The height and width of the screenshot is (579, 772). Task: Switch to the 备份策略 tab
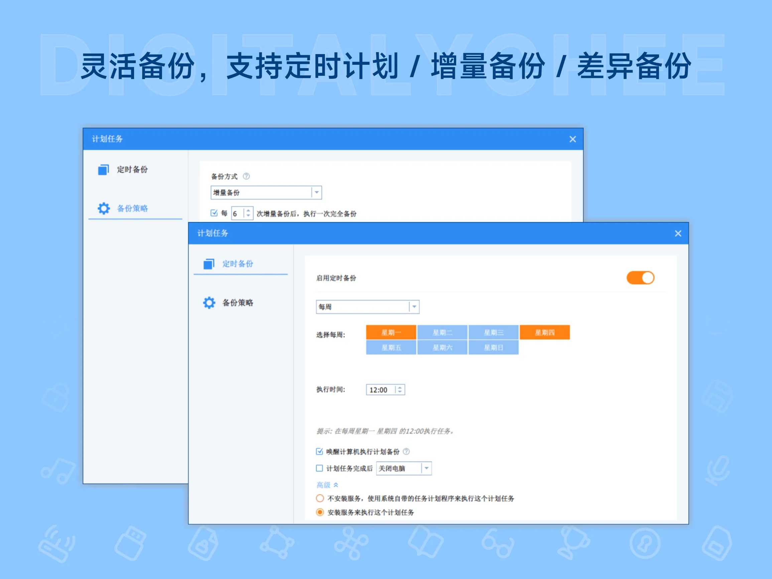point(239,303)
